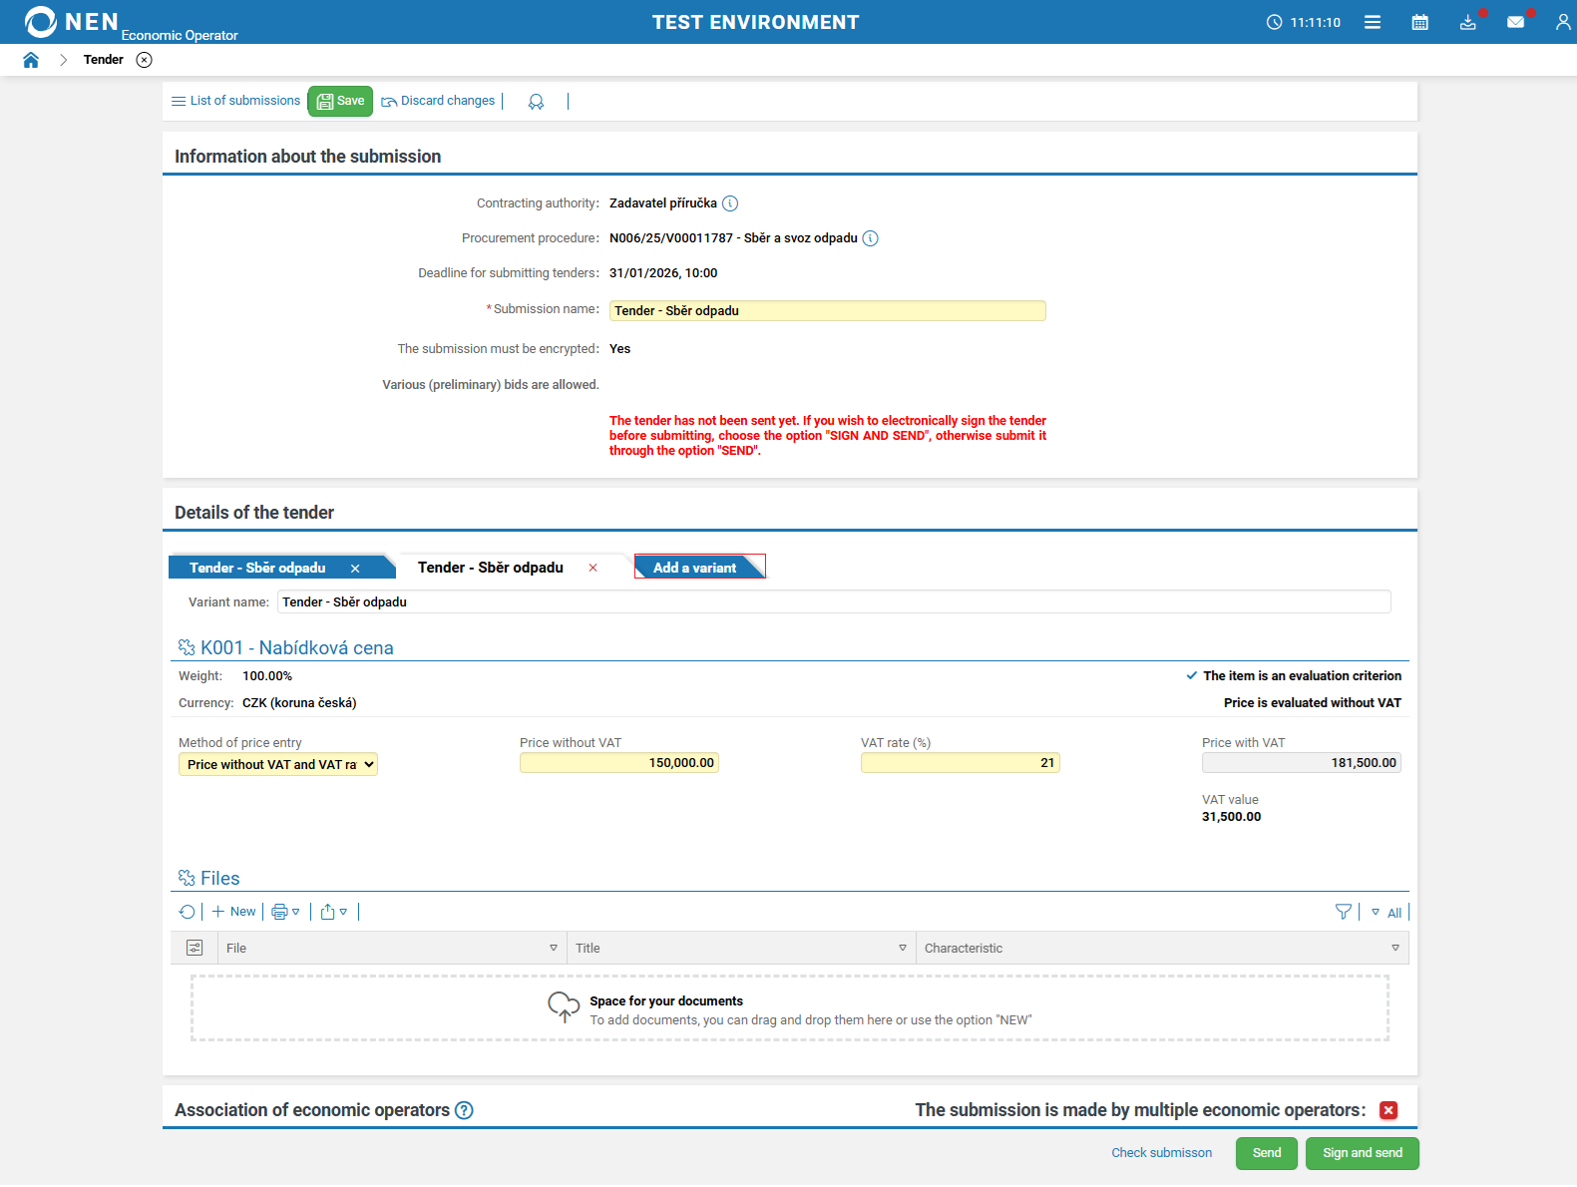Open the Files filter funnel icon

click(x=1343, y=912)
